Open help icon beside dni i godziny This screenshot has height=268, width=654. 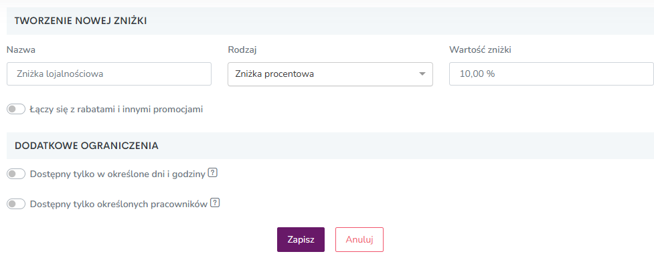[x=213, y=172]
